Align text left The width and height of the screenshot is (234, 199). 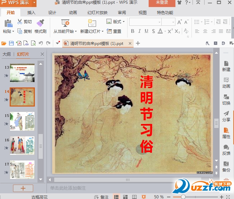197,31
